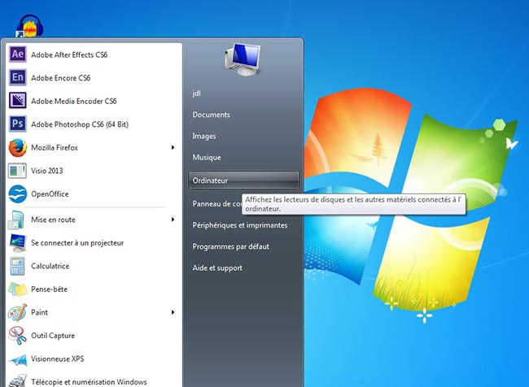Click the Pense-bête label text
Image resolution: width=529 pixels, height=387 pixels.
50,289
